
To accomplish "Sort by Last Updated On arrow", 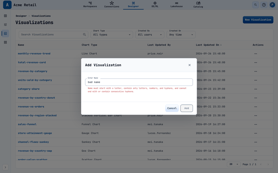I will click(221, 45).
